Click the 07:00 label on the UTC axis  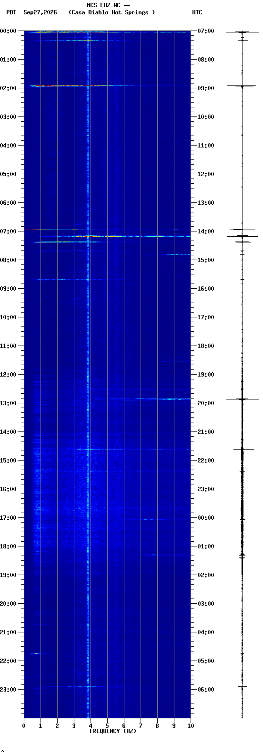coord(206,31)
